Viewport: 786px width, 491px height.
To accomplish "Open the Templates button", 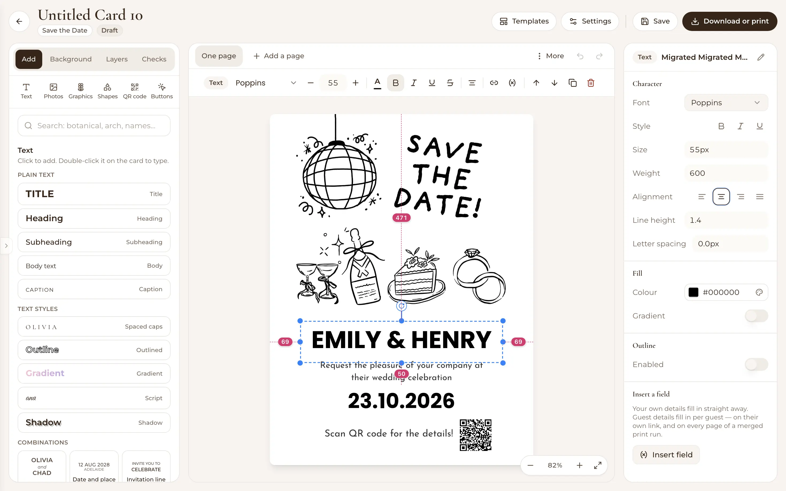I will coord(524,21).
